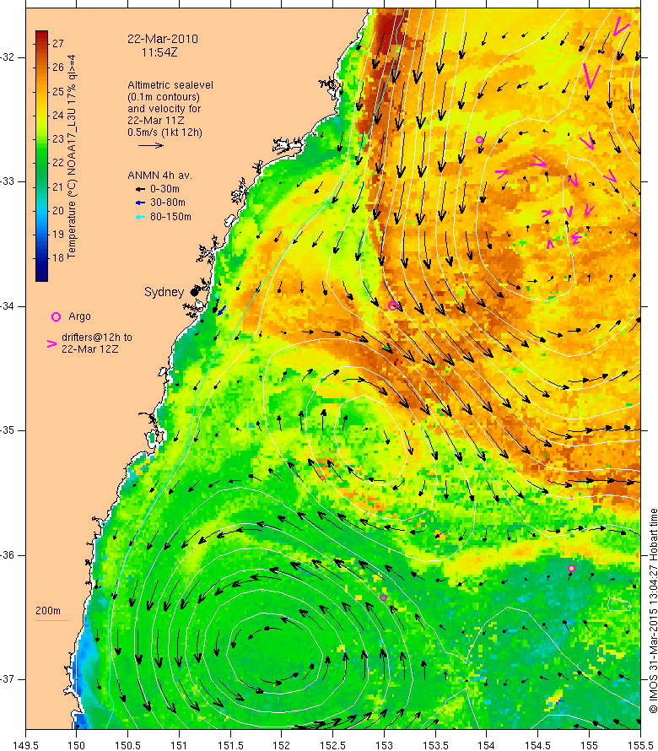Click the IMOS copyright timestamp text
The height and width of the screenshot is (751, 658).
(653, 611)
